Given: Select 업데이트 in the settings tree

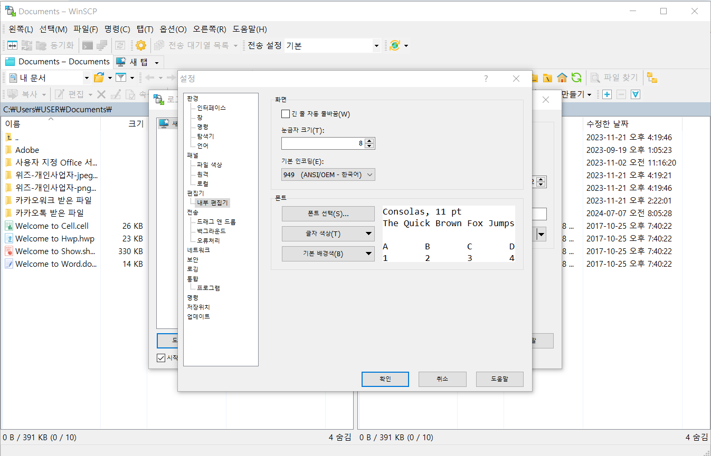Looking at the screenshot, I should (x=198, y=317).
